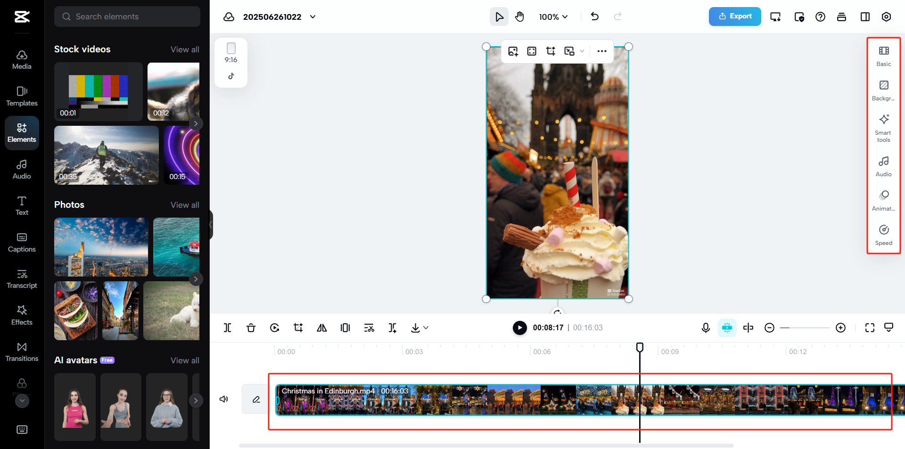Expand the zoom level 100% dropdown
Image resolution: width=905 pixels, height=449 pixels.
[552, 16]
